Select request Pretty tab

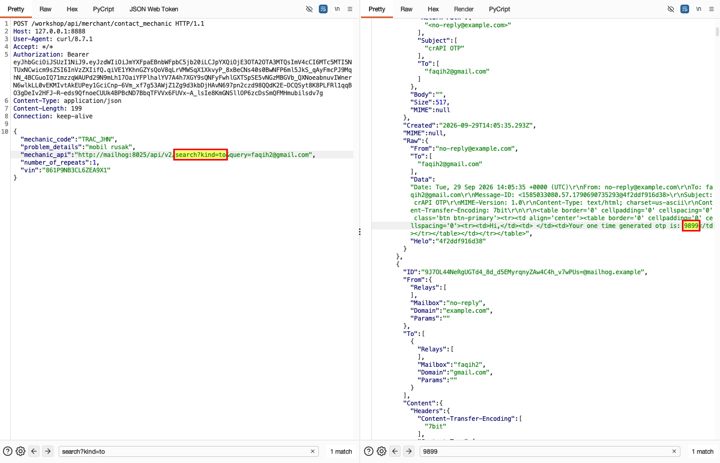[x=16, y=9]
